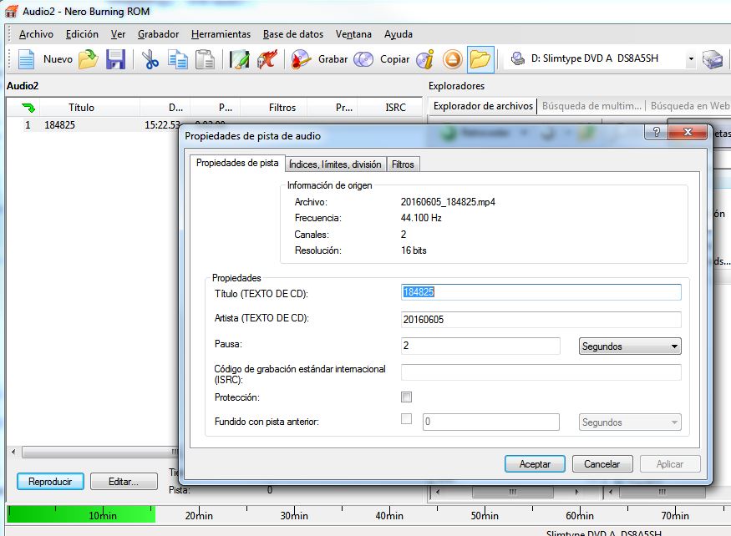The image size is (731, 536).
Task: Click the copy documents icon
Action: pyautogui.click(x=178, y=59)
